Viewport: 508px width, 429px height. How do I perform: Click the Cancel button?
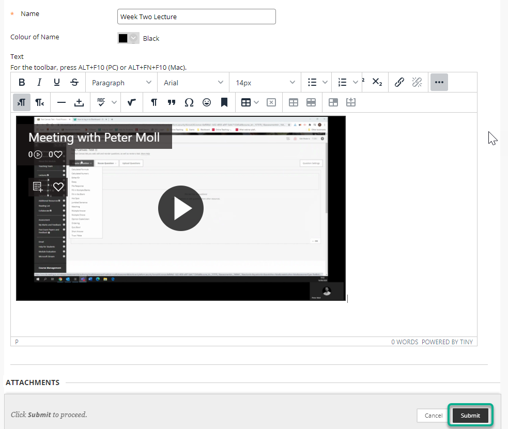click(433, 415)
